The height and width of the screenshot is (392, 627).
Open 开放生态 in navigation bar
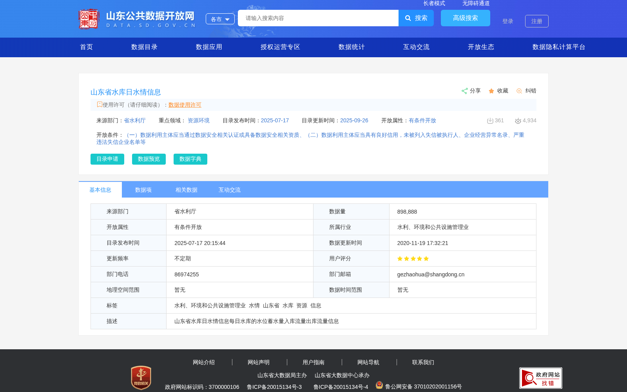[481, 47]
